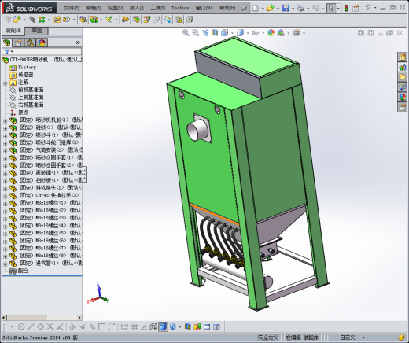Toggle the selection arrow tool

click(x=330, y=8)
